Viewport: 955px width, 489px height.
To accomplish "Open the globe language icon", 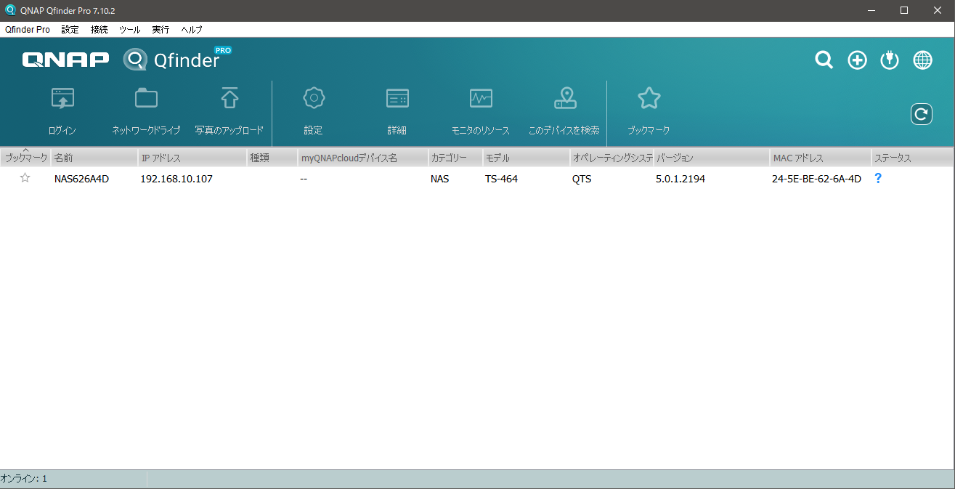I will [923, 60].
